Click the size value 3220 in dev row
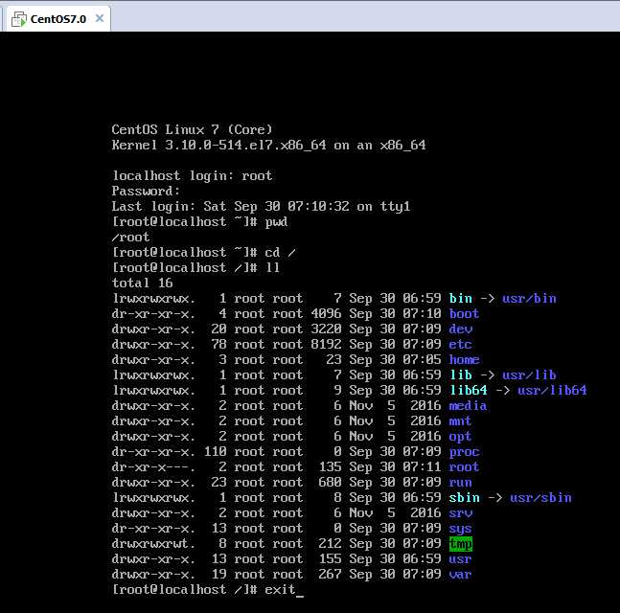The image size is (620, 613). click(x=326, y=329)
